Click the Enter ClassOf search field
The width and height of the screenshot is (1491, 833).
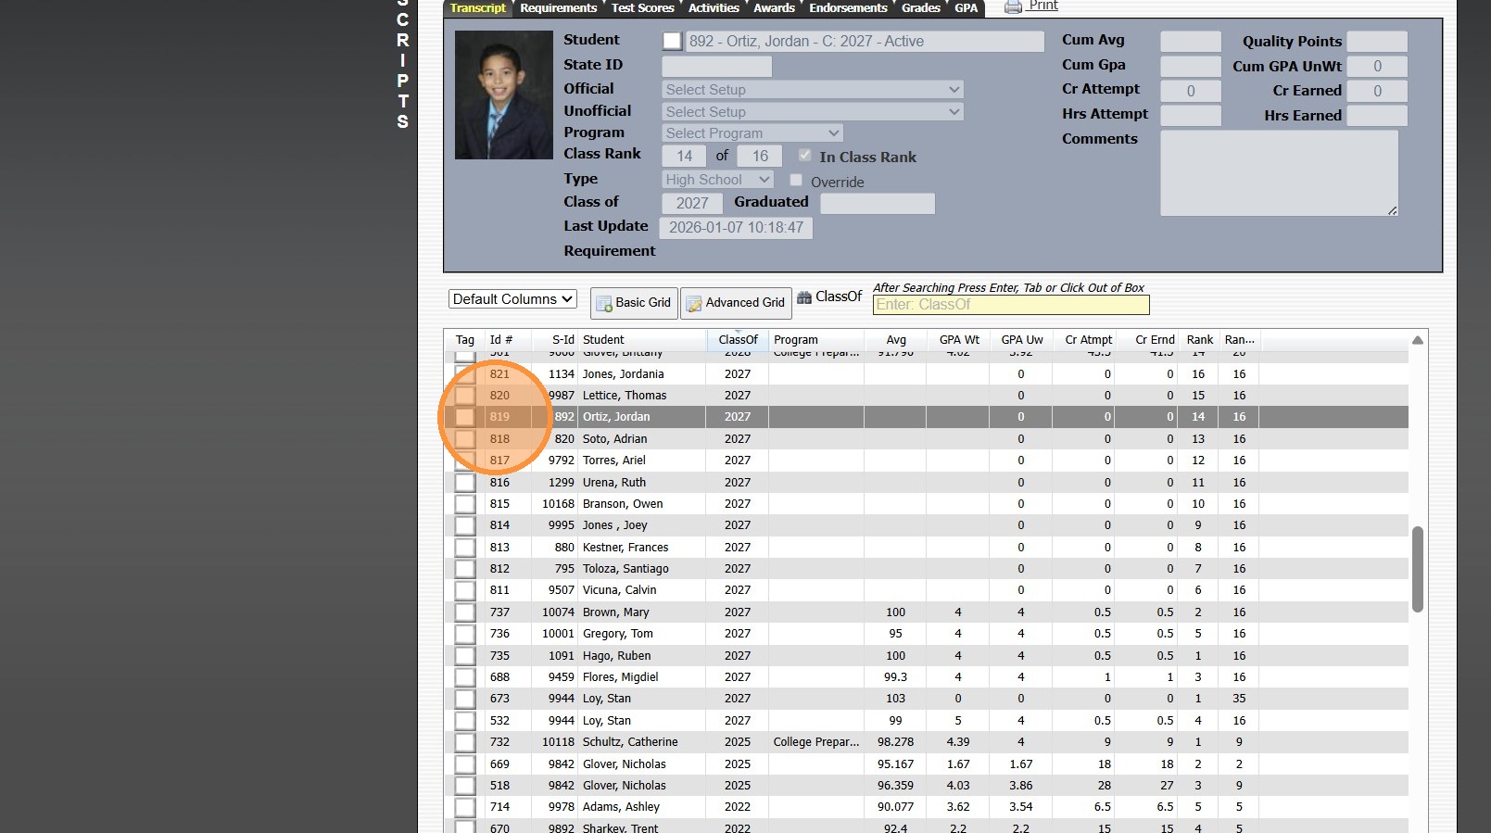tap(1010, 305)
